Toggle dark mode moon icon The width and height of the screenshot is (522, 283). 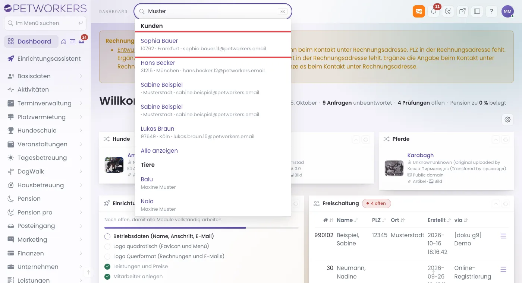(x=448, y=11)
